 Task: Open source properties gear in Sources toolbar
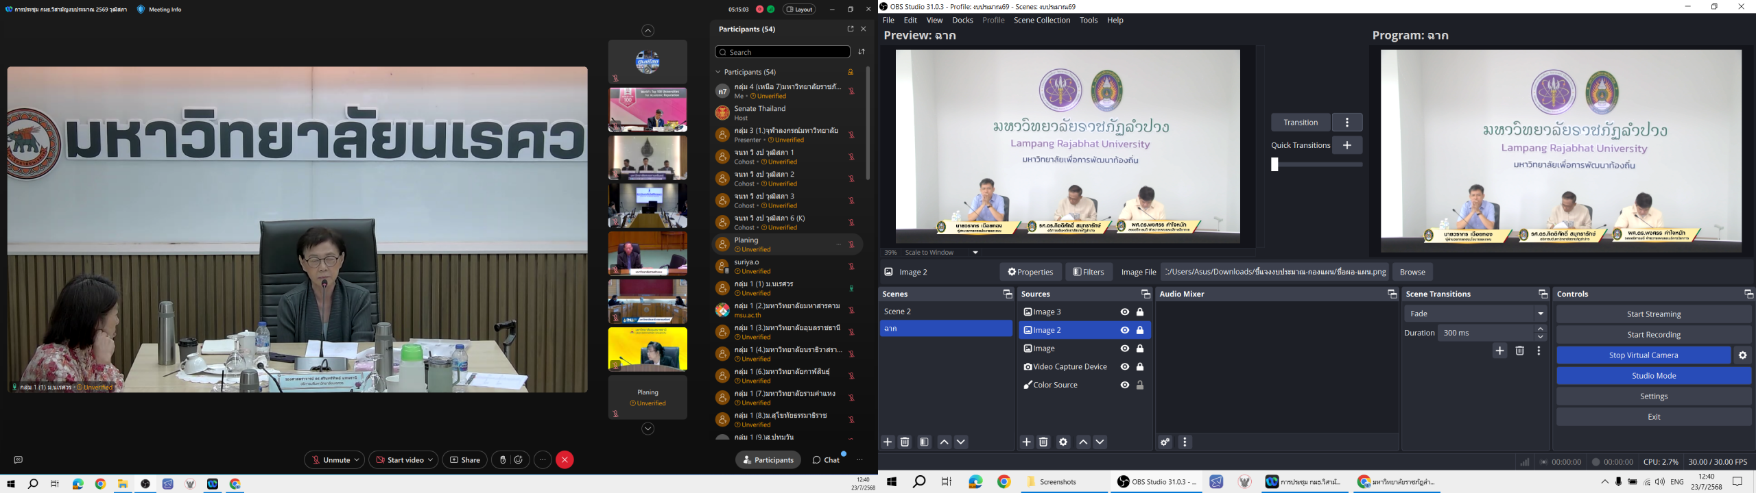[1063, 442]
